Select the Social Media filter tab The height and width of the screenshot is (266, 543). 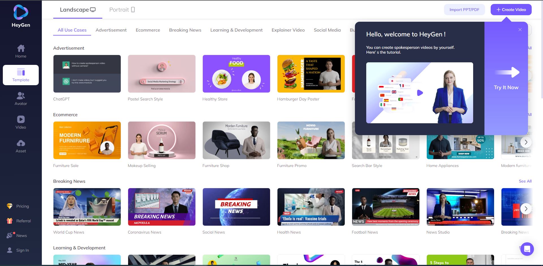pos(327,30)
